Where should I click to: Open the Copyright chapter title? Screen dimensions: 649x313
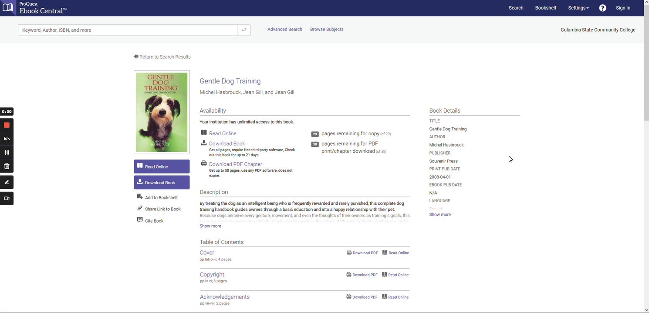(x=212, y=275)
